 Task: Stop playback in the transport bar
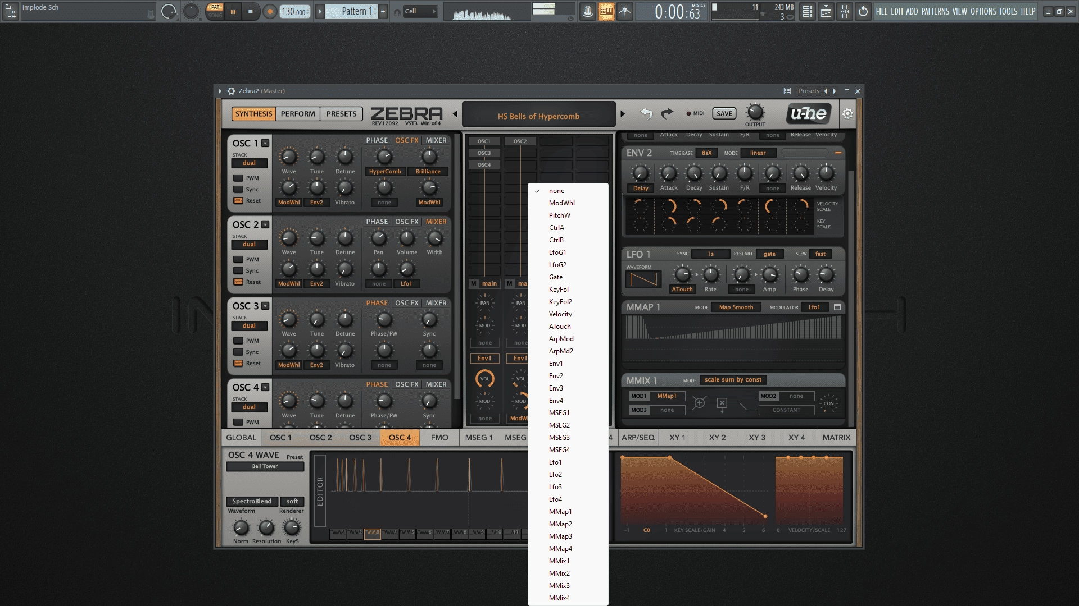coord(251,11)
